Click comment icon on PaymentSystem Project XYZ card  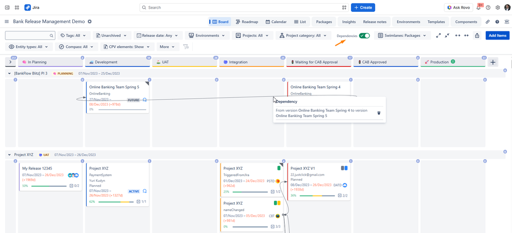[144, 191]
